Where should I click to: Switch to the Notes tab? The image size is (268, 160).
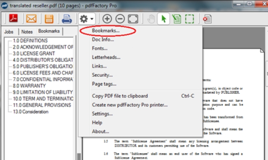[x=27, y=32]
